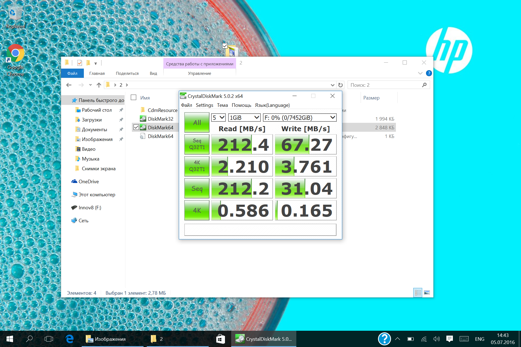Open the recent locations arrow in Explorer
The image size is (521, 347).
90,85
